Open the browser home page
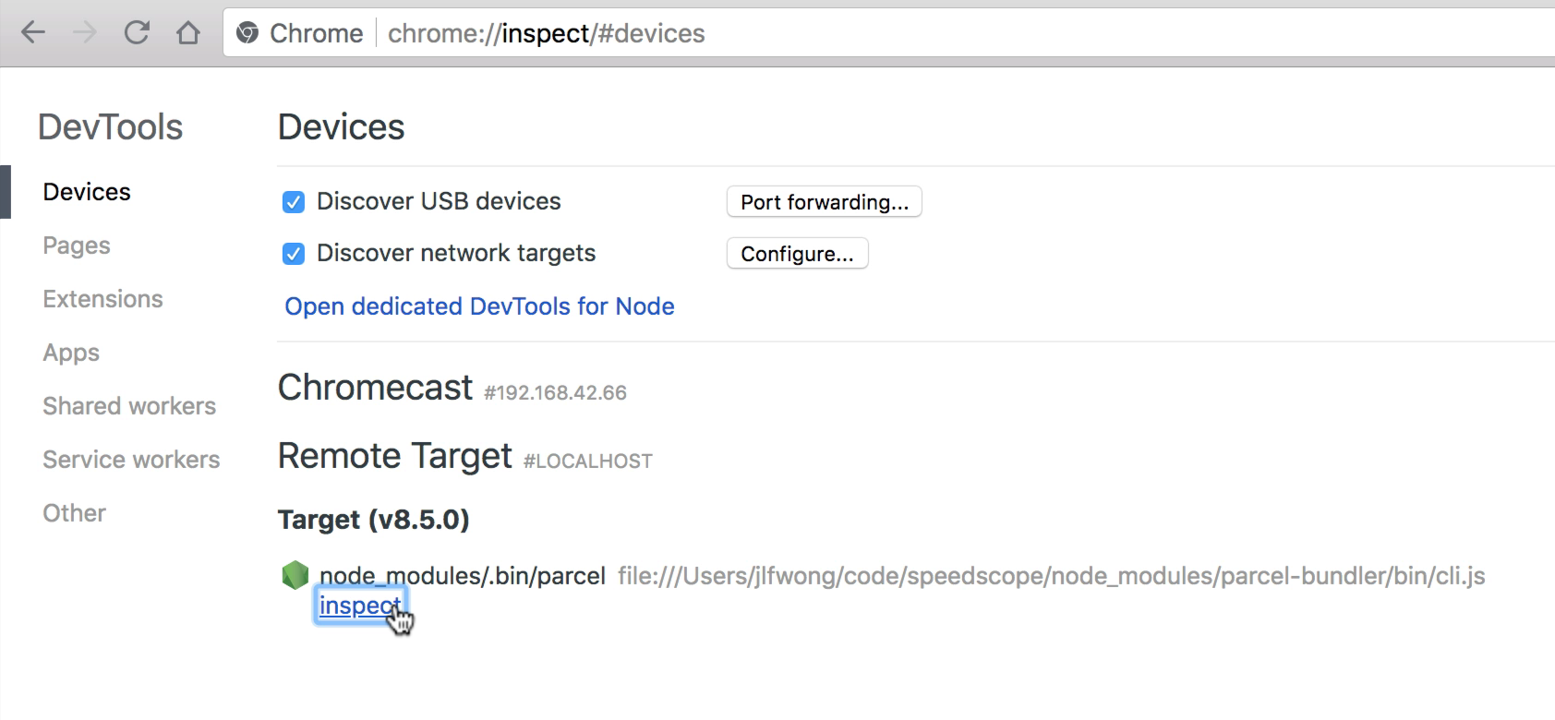 [187, 32]
